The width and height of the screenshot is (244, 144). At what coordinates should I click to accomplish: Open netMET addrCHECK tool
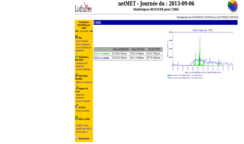coord(83,129)
